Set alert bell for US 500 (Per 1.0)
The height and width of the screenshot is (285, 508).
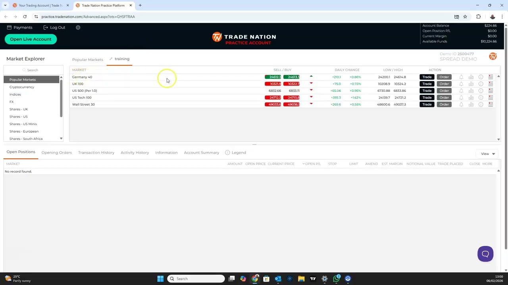461,91
